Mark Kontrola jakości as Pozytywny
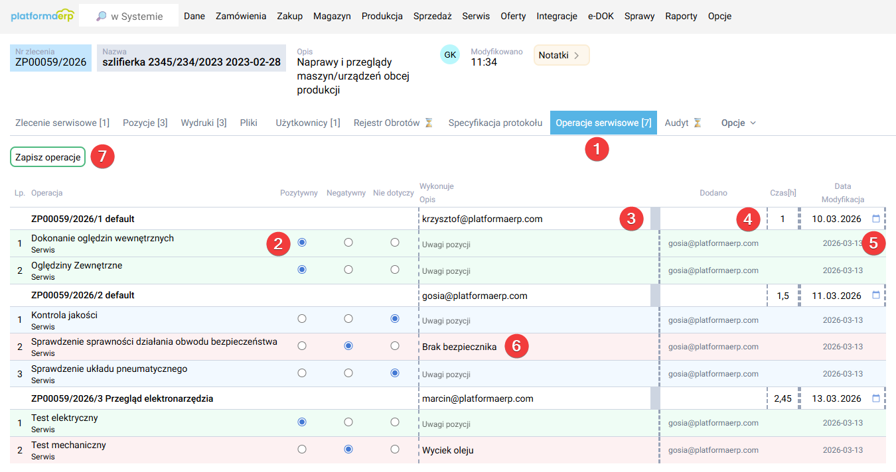 [302, 319]
